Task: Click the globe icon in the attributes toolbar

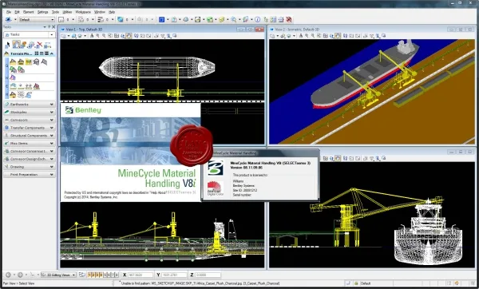Action: tap(120, 19)
